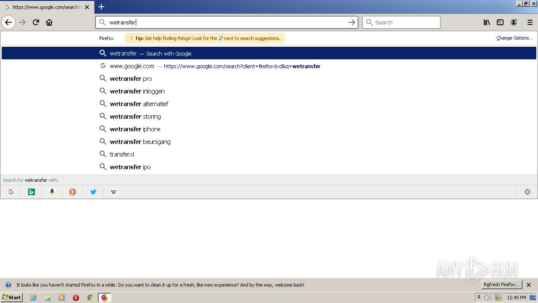Screen dimensions: 538x303
Task: Choose 'wetransfer storing' suggestion
Action: 269,117
